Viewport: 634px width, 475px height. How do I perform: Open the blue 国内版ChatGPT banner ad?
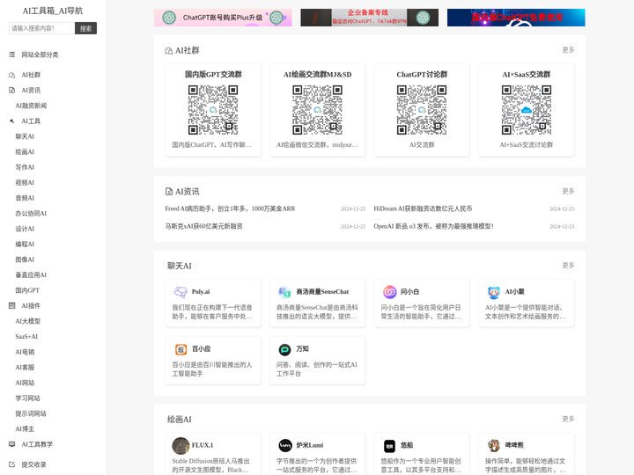(516, 18)
